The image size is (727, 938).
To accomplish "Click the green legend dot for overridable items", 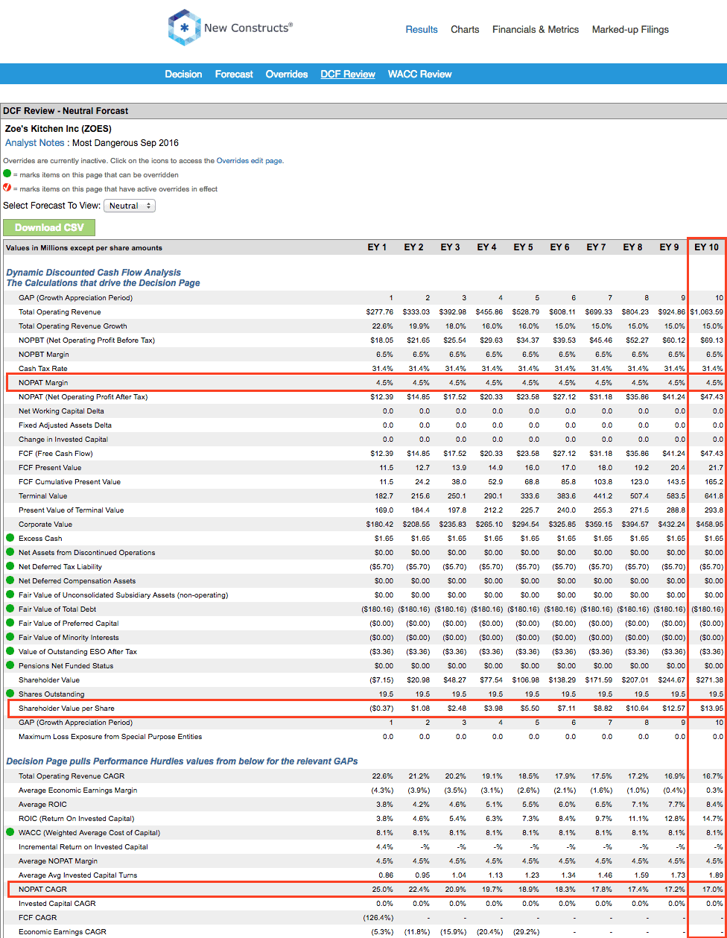I will coord(7,174).
